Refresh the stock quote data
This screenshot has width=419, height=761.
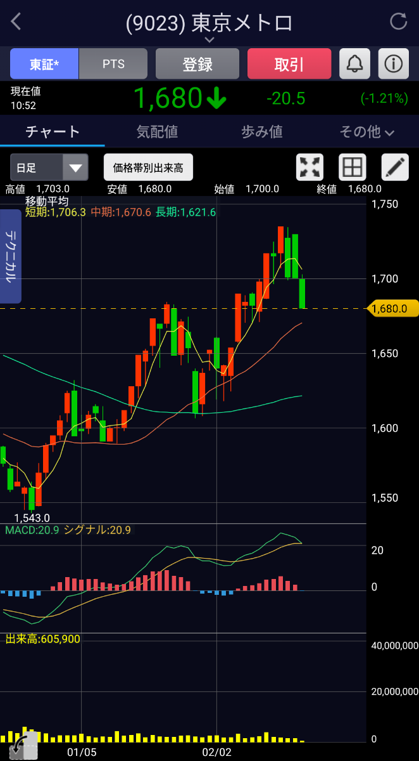[x=398, y=22]
